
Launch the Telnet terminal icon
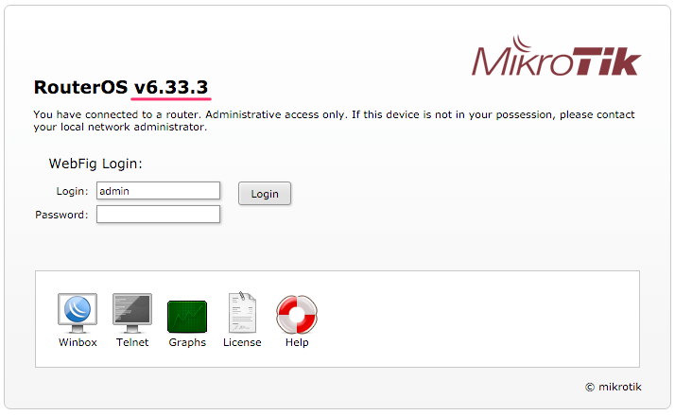(132, 314)
